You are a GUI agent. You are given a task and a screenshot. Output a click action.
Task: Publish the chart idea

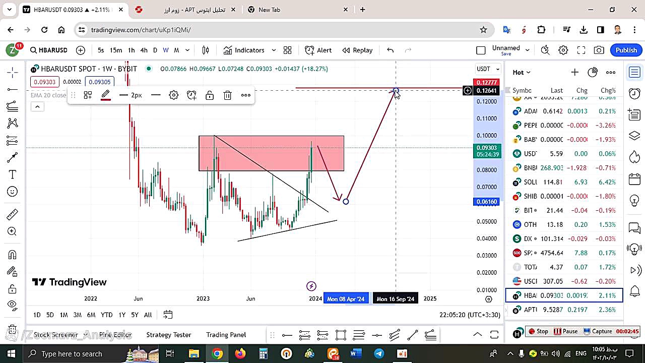pos(626,50)
